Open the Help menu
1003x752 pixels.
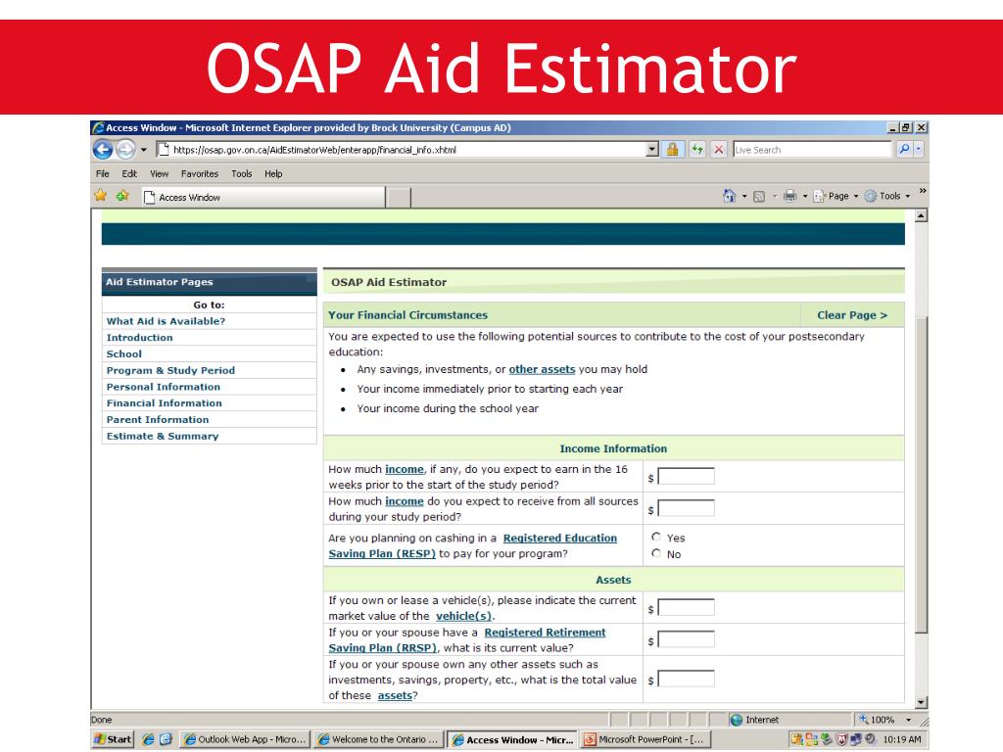pyautogui.click(x=273, y=173)
